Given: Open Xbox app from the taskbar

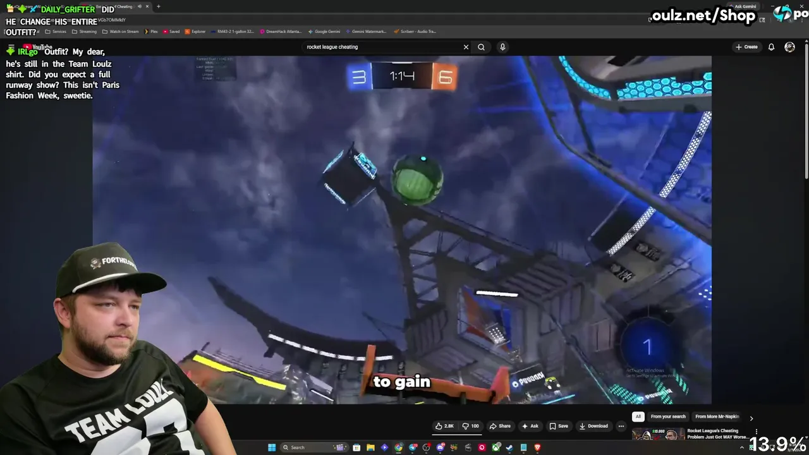Looking at the screenshot, I should click(x=496, y=447).
